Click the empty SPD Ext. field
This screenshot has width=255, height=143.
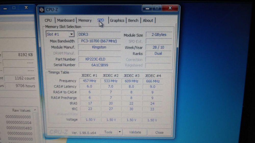[159, 41]
